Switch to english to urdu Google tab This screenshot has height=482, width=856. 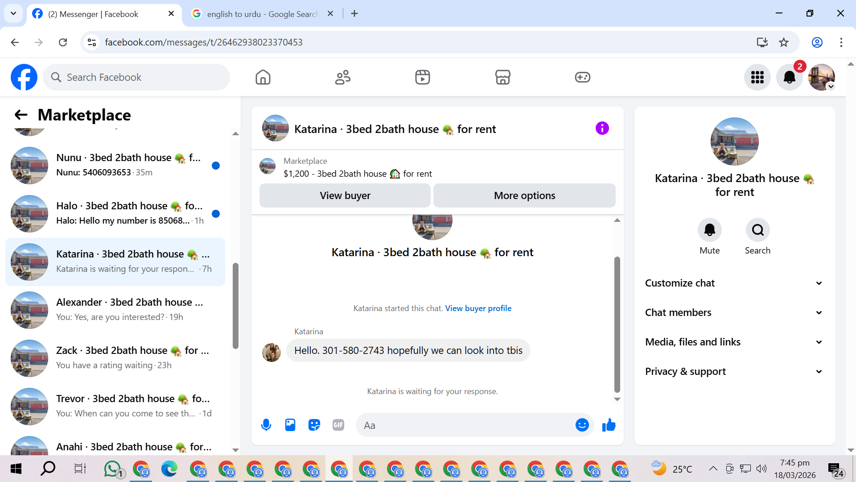[x=262, y=14]
